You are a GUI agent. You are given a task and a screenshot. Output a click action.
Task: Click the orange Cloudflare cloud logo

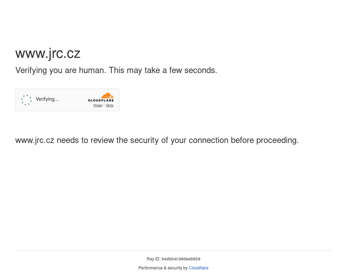coord(107,96)
